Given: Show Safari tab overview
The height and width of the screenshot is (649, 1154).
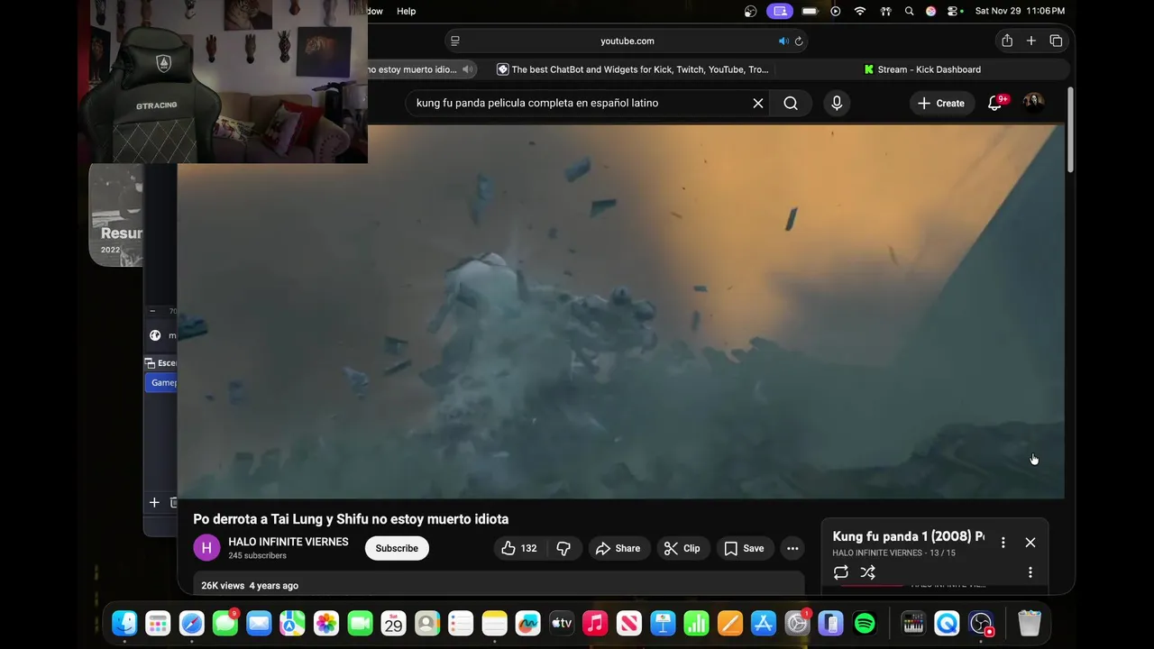Looking at the screenshot, I should click(1056, 41).
